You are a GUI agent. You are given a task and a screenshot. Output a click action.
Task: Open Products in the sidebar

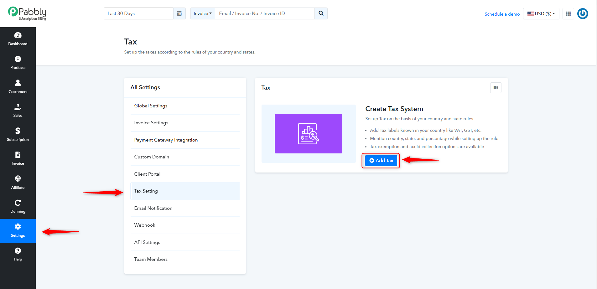pyautogui.click(x=18, y=63)
